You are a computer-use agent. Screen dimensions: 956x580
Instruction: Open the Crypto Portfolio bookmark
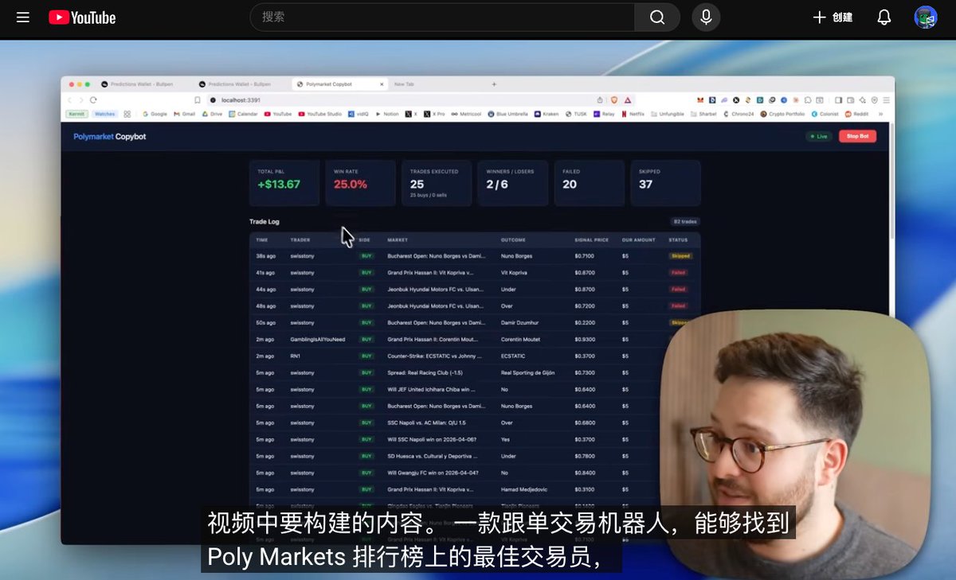pos(782,114)
